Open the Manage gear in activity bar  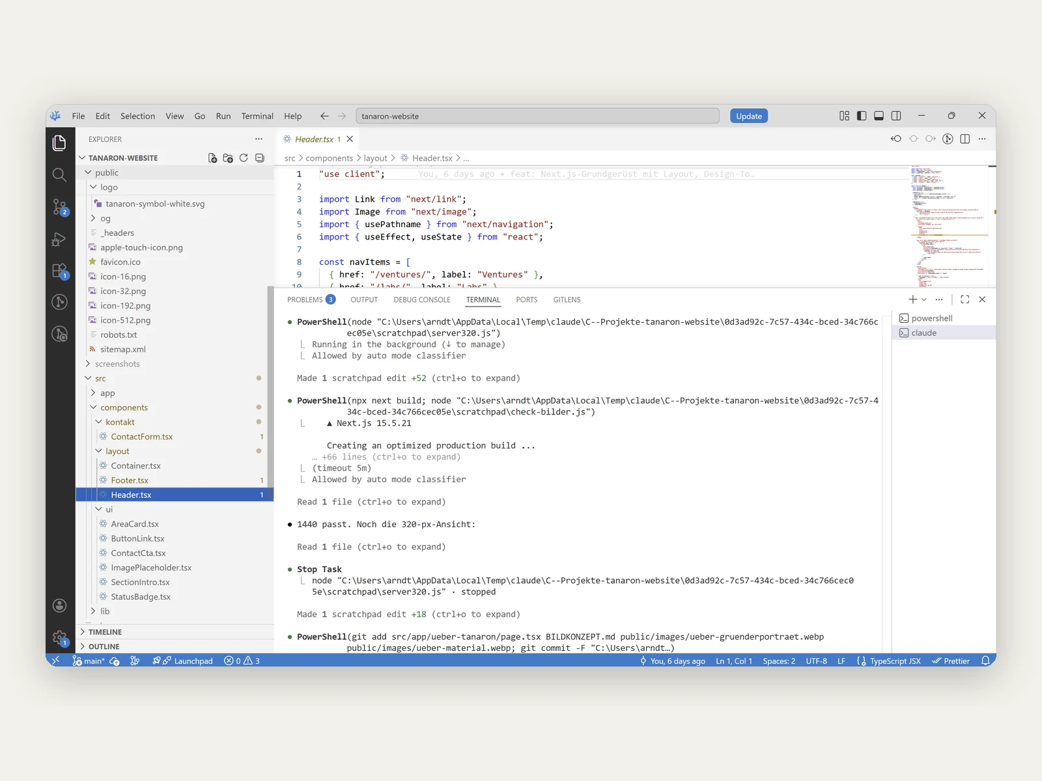pos(59,638)
